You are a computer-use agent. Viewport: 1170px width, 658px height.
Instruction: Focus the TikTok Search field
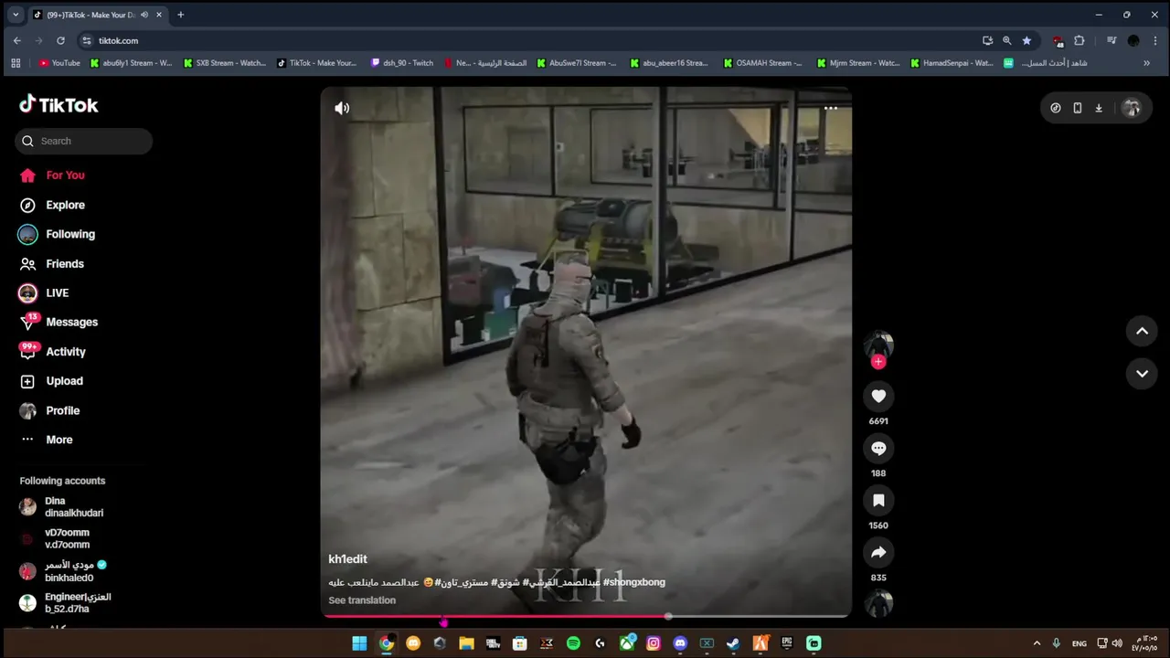tap(83, 141)
